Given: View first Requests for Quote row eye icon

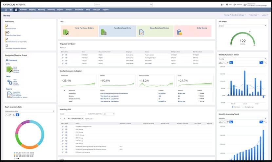Looking at the screenshot, I should (x=66, y=55).
